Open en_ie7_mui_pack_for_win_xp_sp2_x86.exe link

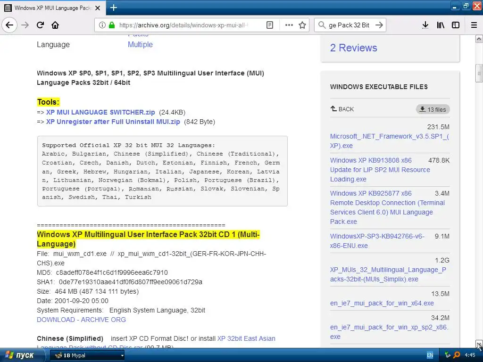coord(389,332)
